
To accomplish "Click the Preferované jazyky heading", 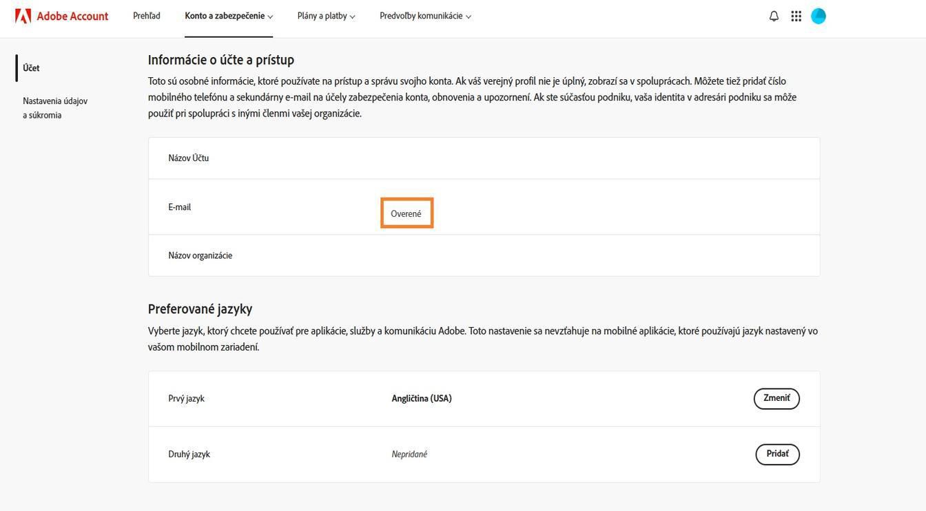I will click(x=200, y=309).
